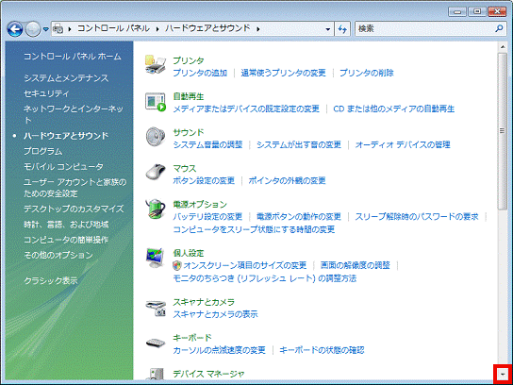Open the AutoPlay (自動再生) icon
This screenshot has width=513, height=385.
click(156, 102)
